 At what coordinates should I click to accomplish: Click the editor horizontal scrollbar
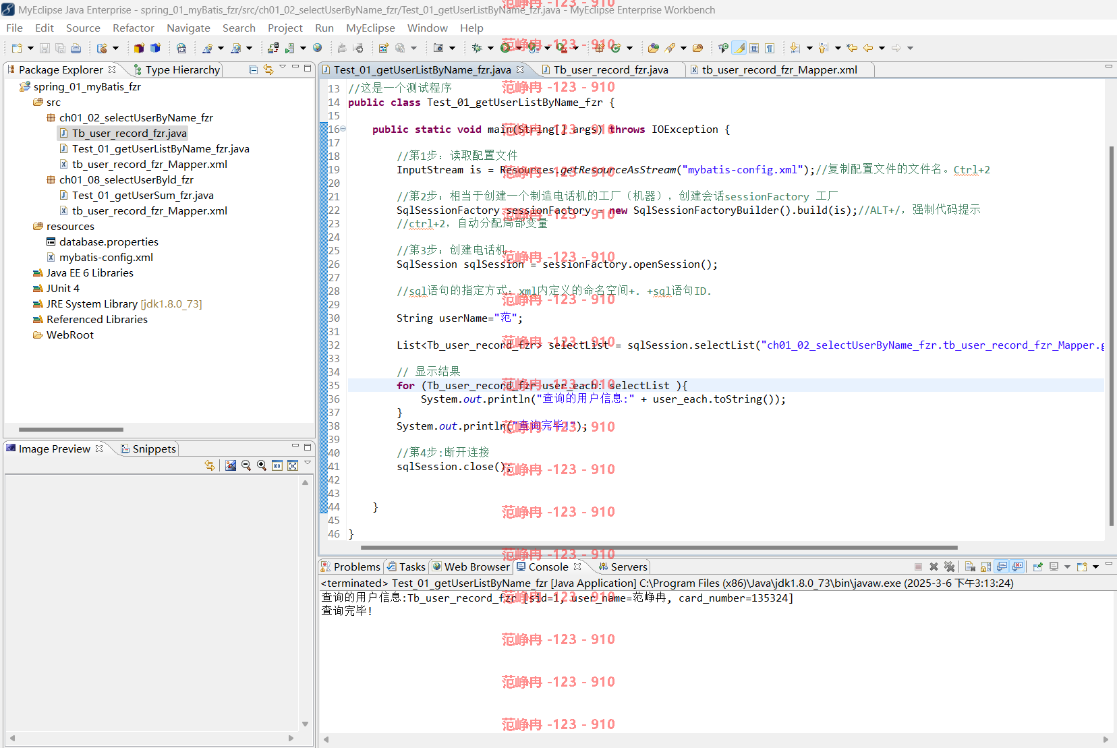click(659, 548)
